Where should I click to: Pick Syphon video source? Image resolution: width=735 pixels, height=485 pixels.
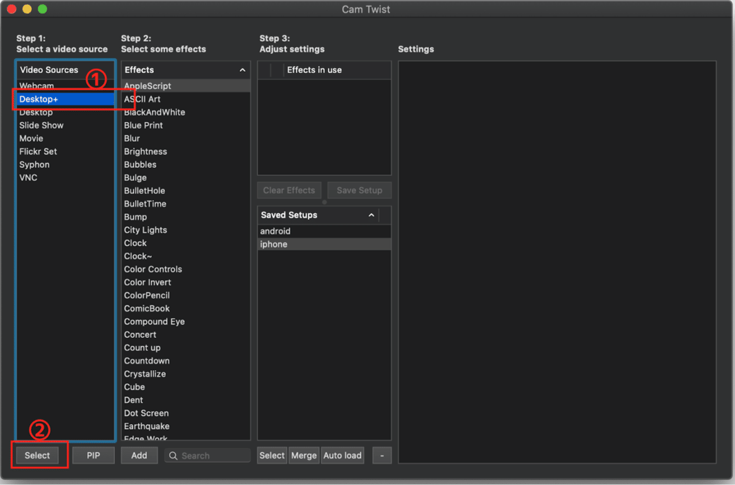[66, 164]
